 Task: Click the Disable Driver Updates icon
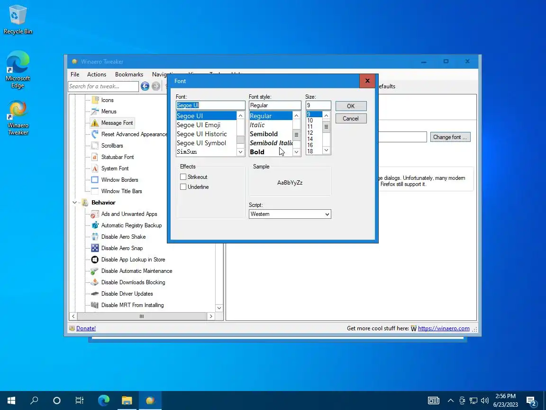tap(95, 294)
